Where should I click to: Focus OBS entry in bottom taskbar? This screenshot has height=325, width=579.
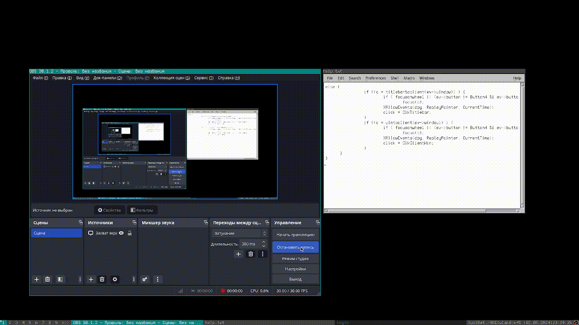coord(138,323)
